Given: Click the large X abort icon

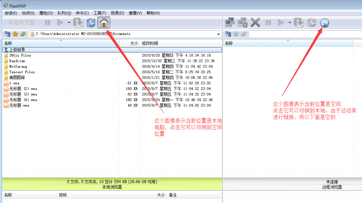Looking at the screenshot, I should click(x=255, y=23).
